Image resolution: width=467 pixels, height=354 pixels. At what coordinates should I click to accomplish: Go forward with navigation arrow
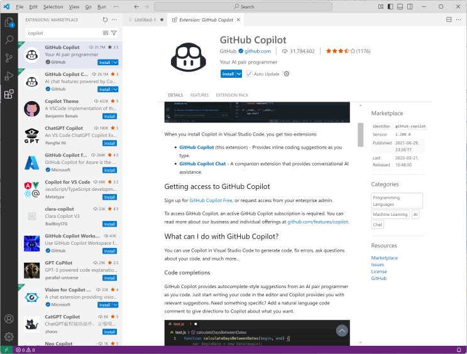146,6
